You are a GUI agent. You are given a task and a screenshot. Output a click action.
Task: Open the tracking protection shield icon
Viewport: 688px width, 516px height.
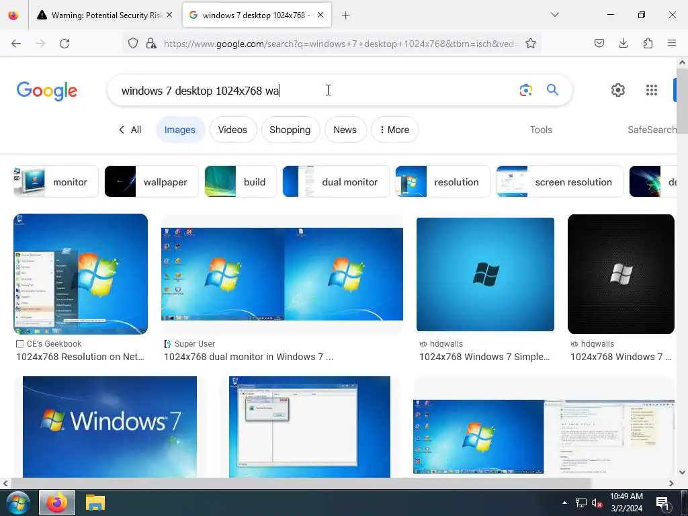click(133, 43)
